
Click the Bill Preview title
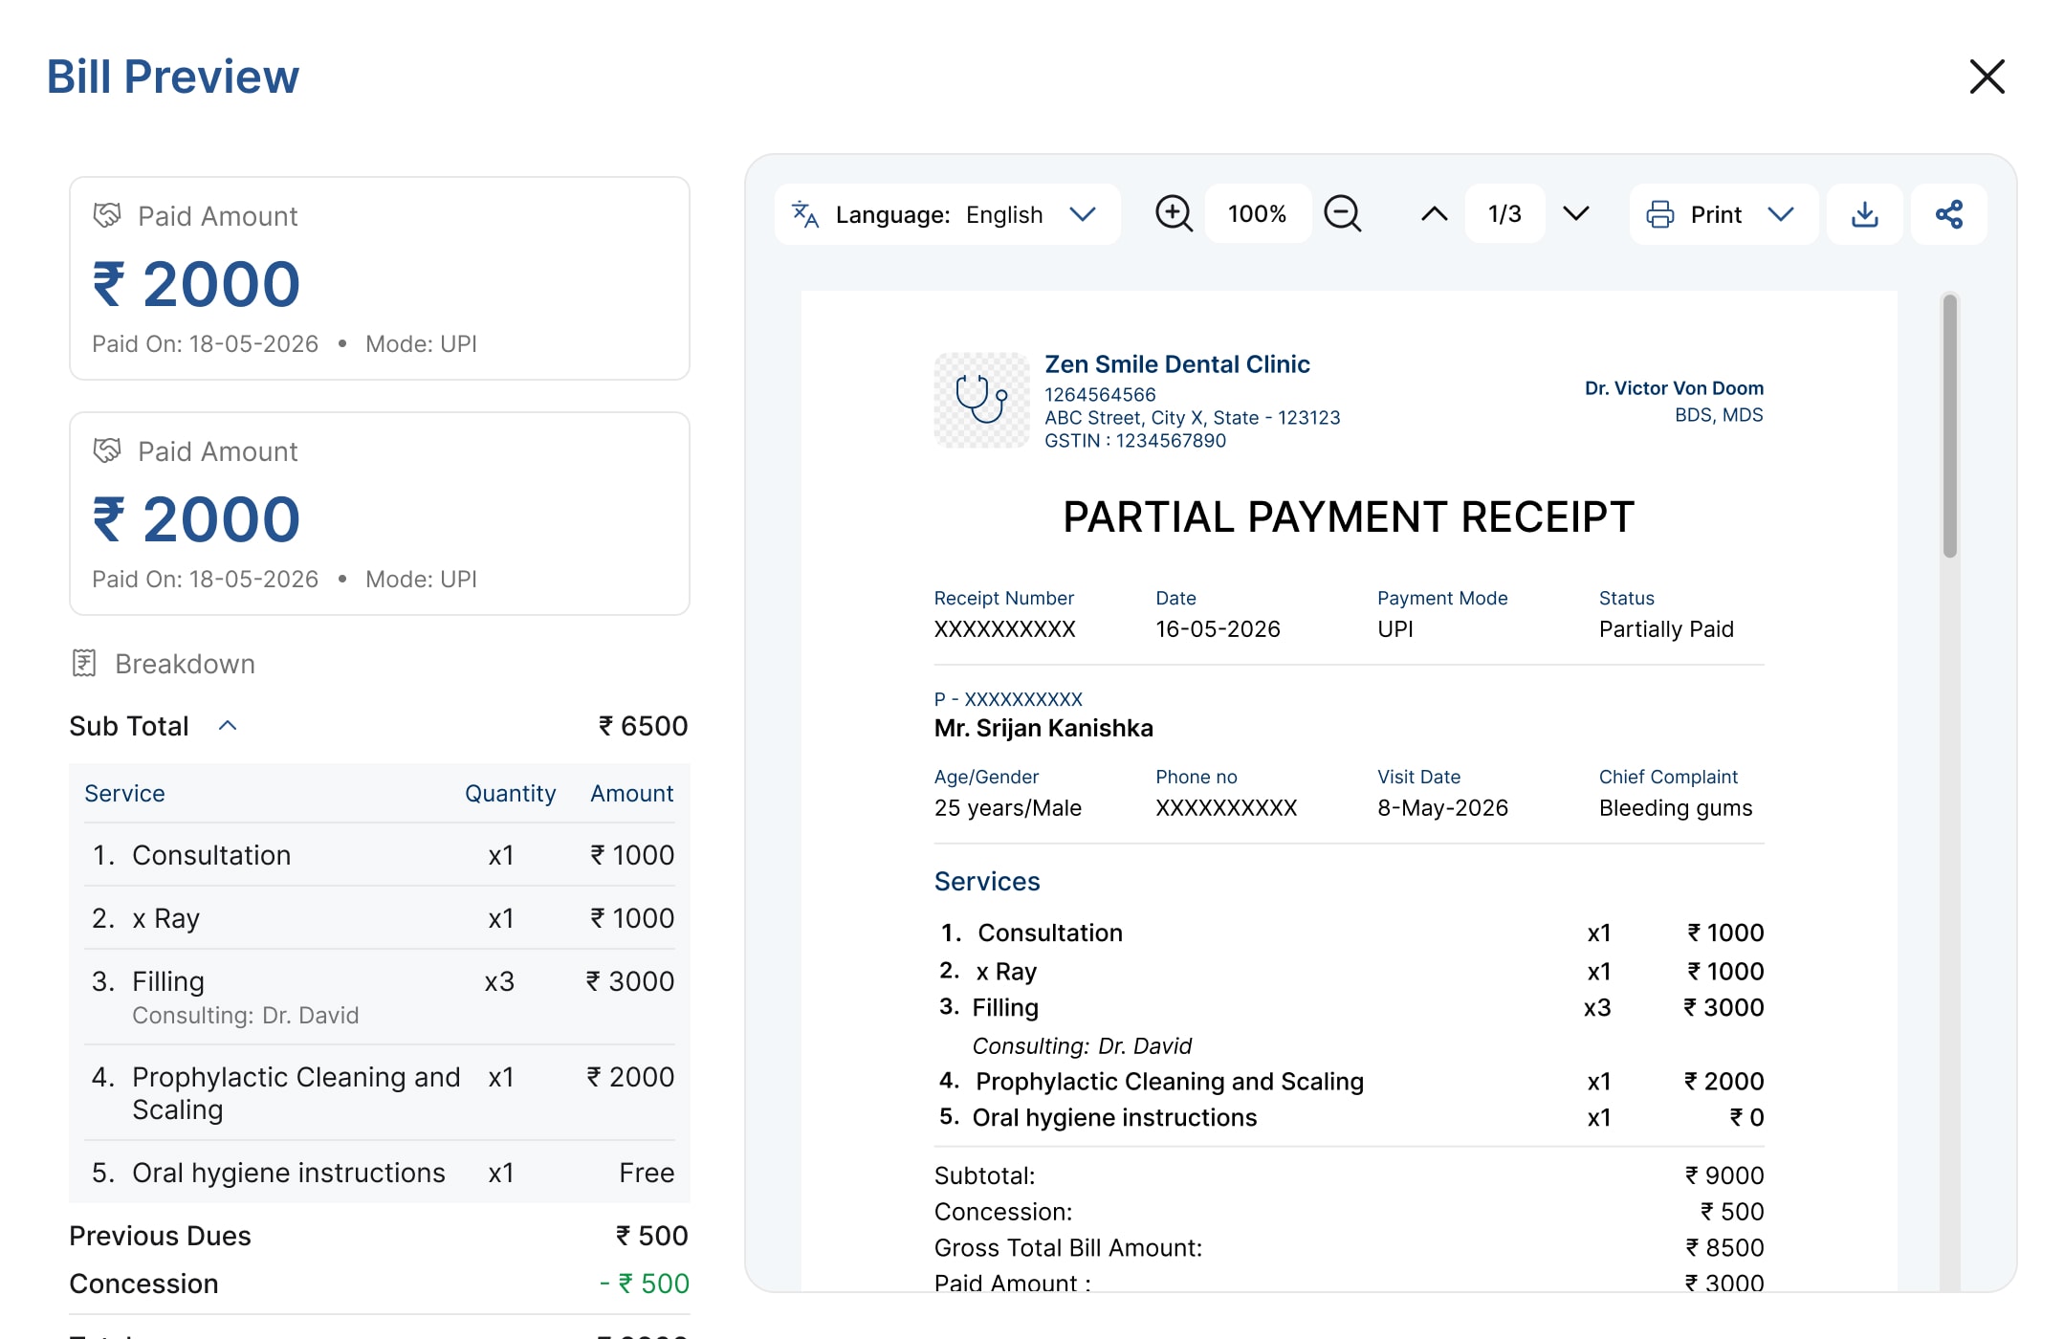coord(173,77)
